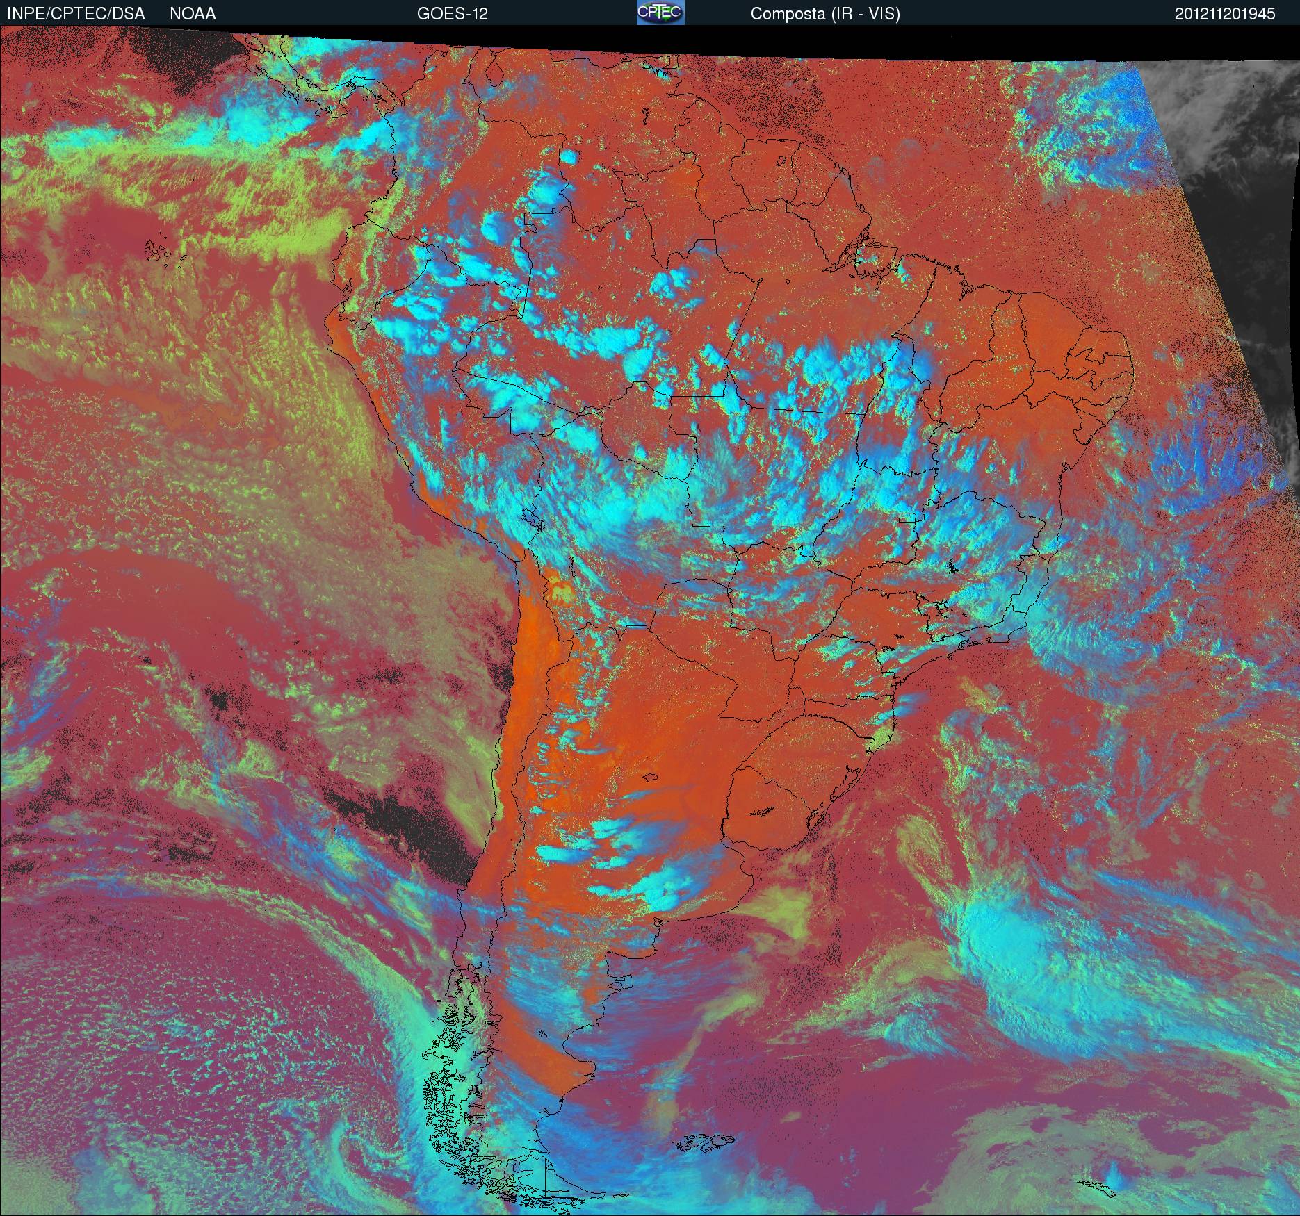
Task: Click the 201211201945 timestamp
Action: click(1225, 14)
